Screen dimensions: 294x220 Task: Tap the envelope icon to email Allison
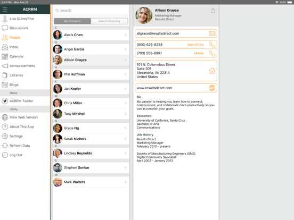[212, 33]
